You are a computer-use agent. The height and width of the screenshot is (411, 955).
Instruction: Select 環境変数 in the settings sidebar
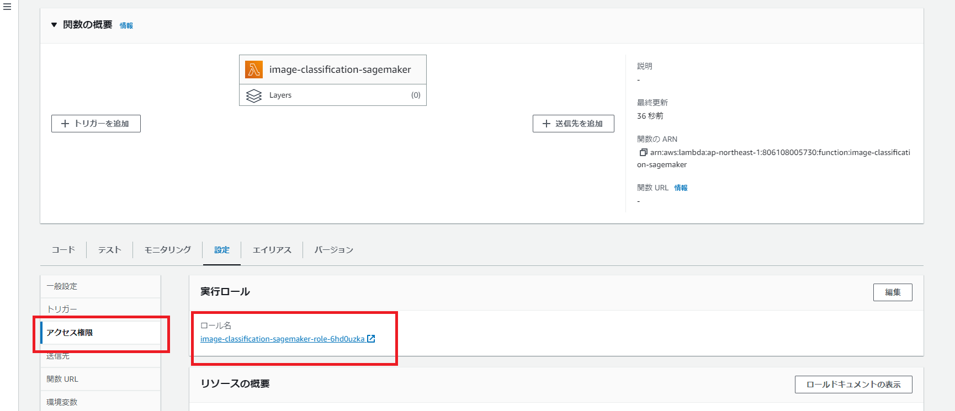pyautogui.click(x=100, y=402)
